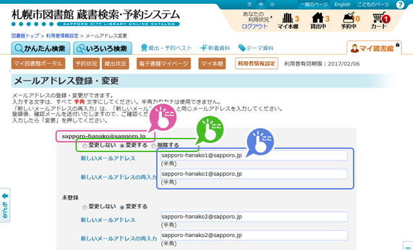Select large font size 大
This screenshot has width=413, height=250.
(x=249, y=5)
